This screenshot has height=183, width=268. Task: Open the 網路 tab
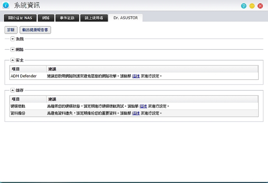[46, 18]
